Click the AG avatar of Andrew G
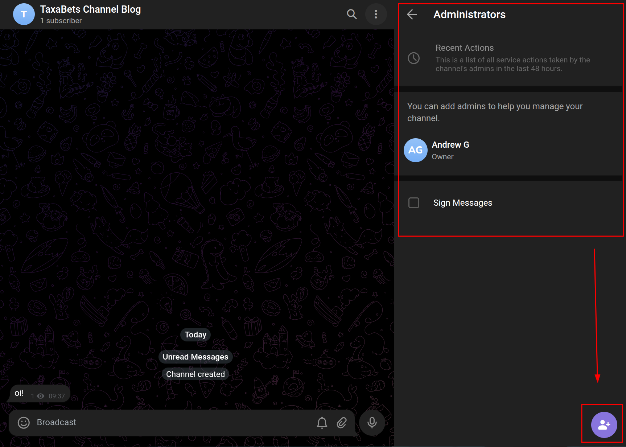The width and height of the screenshot is (626, 447). (415, 150)
